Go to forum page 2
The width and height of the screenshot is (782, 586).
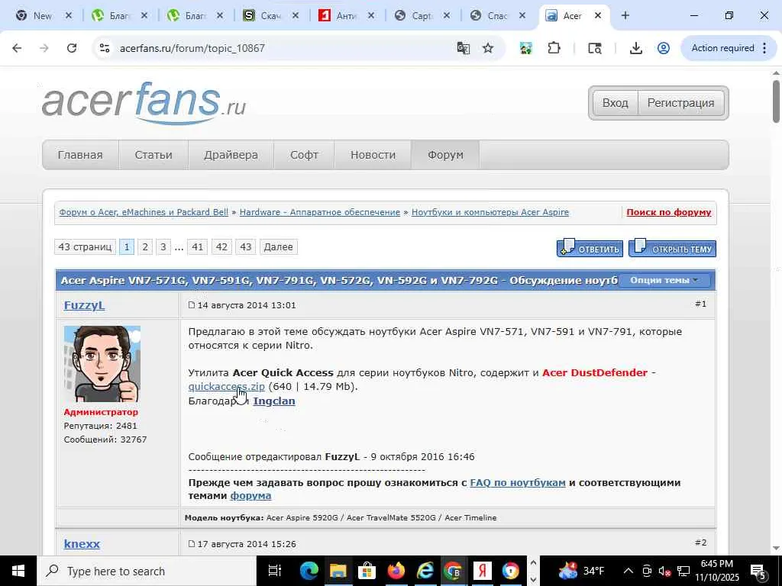[145, 247]
